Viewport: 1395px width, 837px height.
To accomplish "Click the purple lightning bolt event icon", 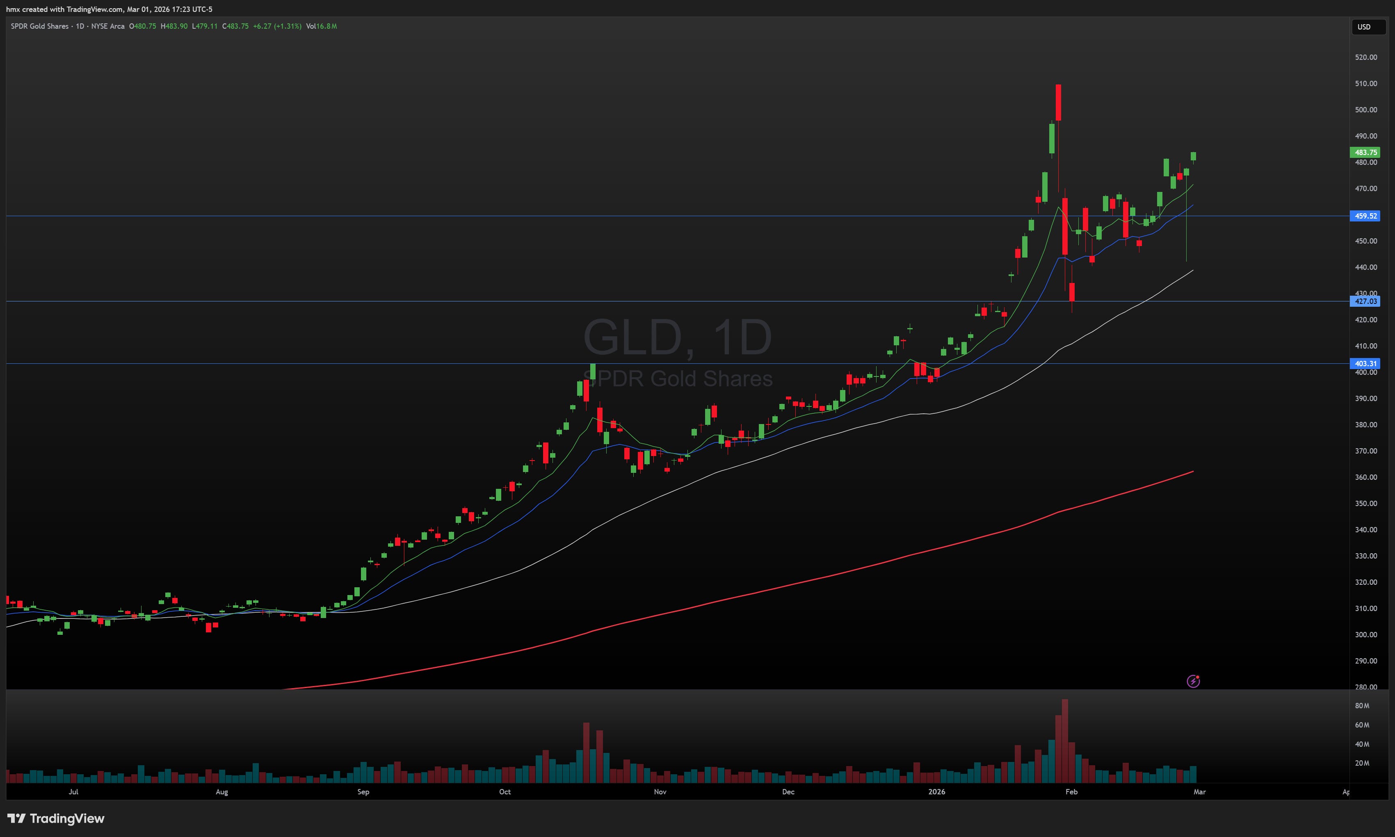I will (x=1193, y=681).
